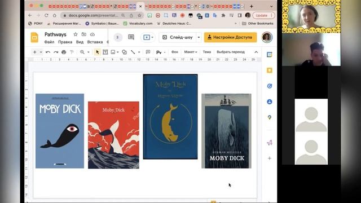361x203 pixels.
Task: Open the Chrome extensions puzzle icon
Action: 223,15
